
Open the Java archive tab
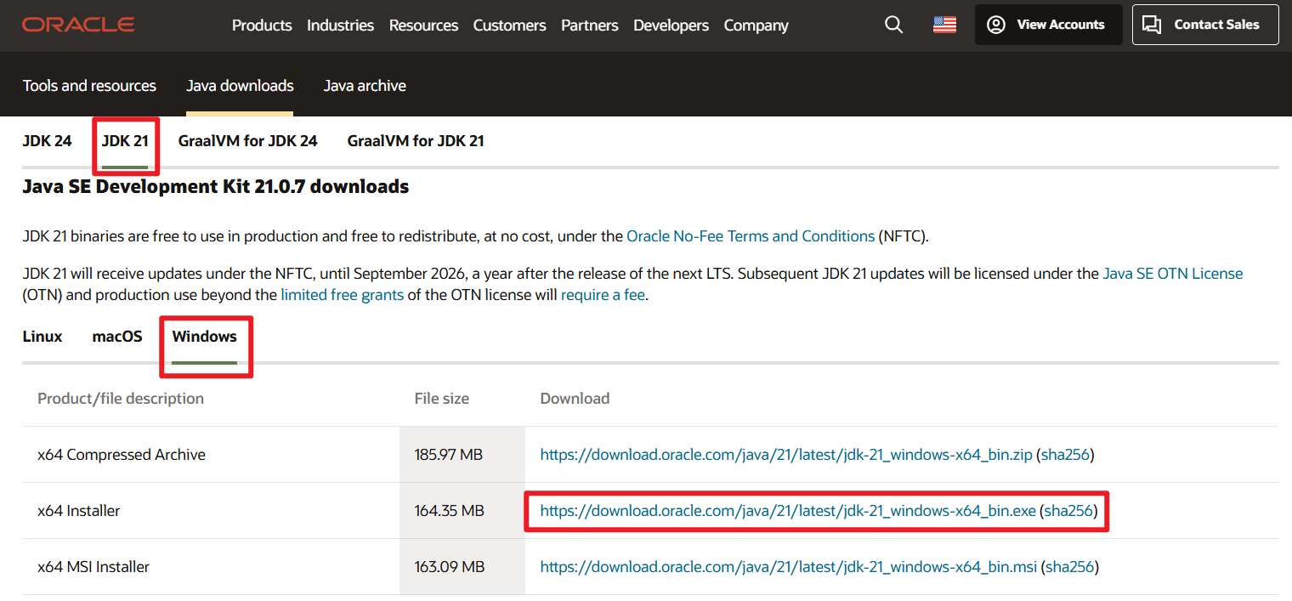(365, 86)
